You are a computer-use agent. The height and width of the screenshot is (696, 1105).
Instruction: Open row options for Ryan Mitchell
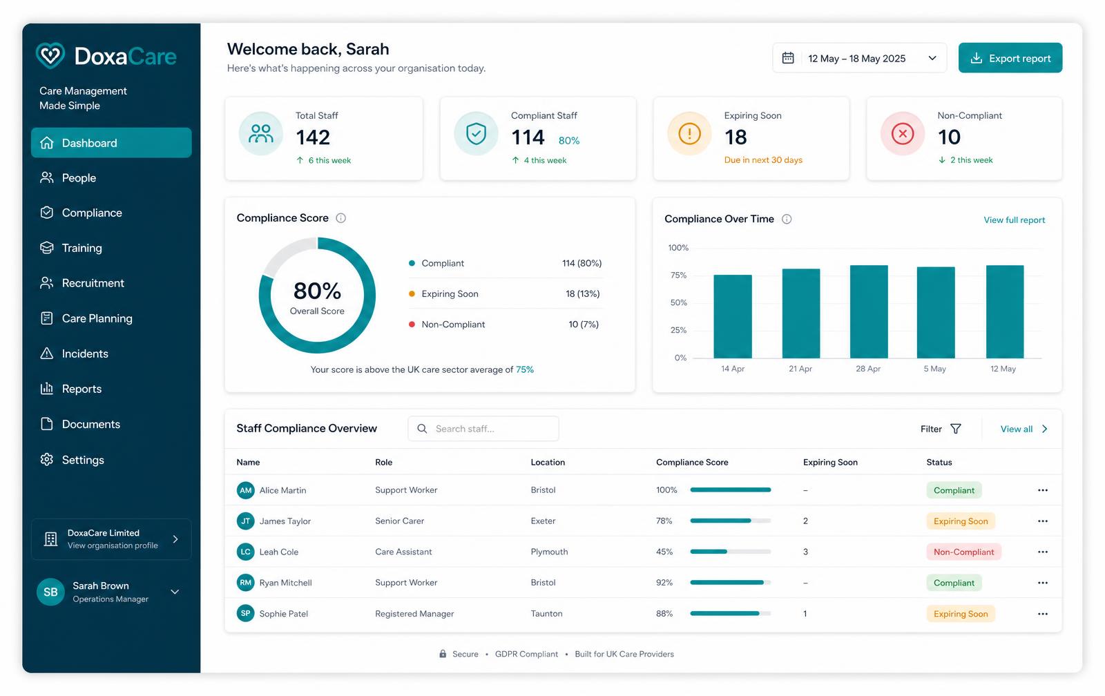[1043, 583]
